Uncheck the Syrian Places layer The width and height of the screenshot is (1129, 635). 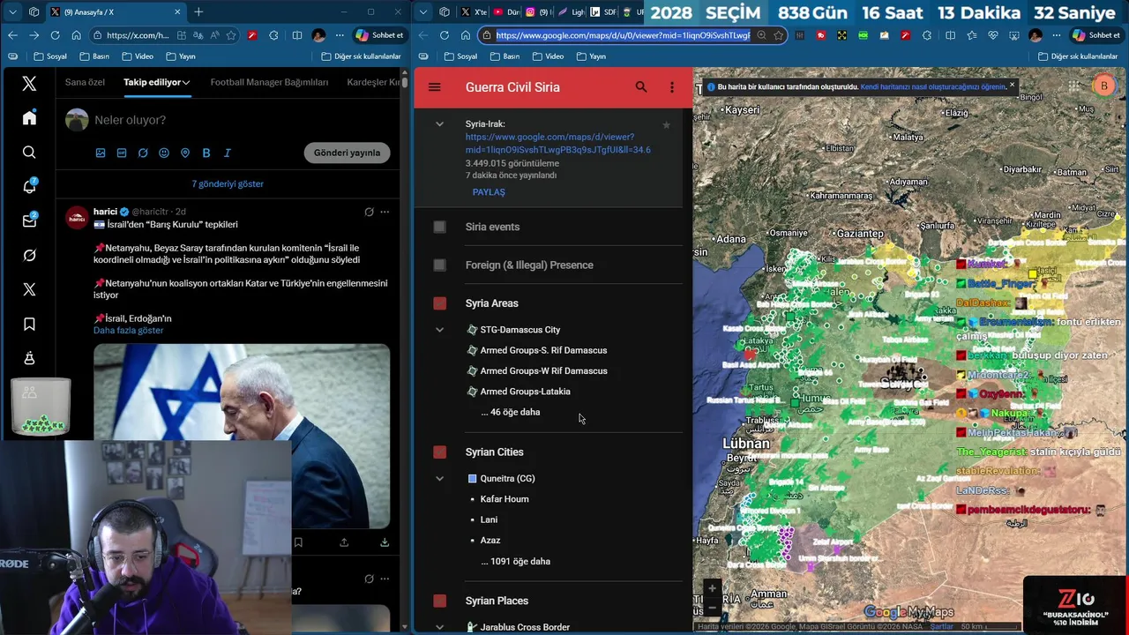(439, 601)
